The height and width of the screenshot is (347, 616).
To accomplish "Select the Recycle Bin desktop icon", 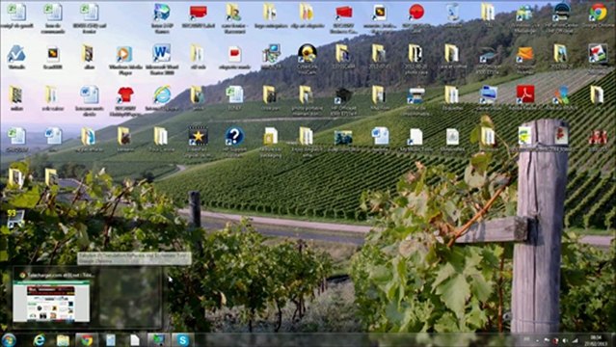I will (x=452, y=12).
